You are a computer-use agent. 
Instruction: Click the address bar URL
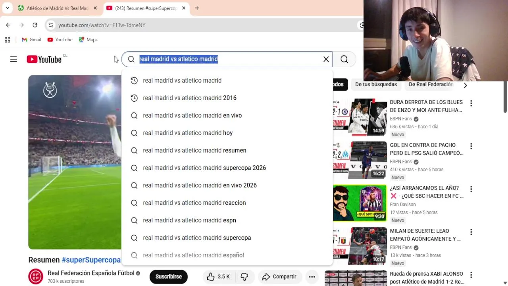(102, 25)
